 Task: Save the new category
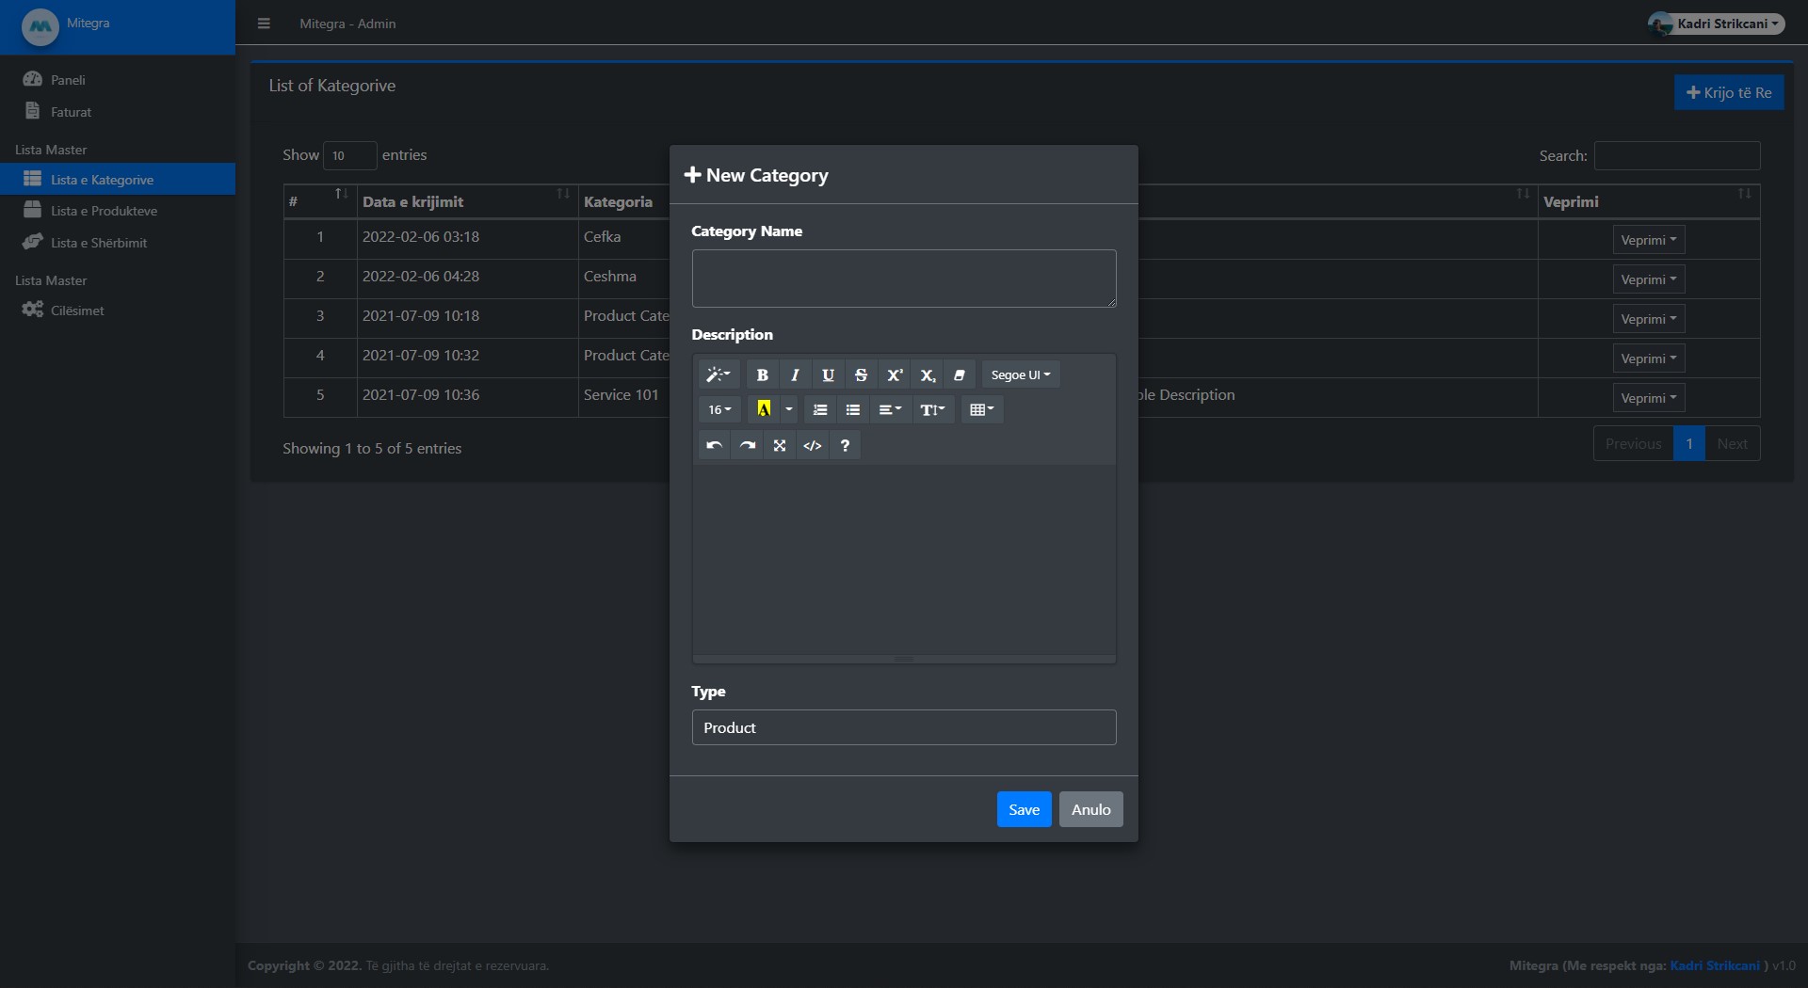[x=1024, y=809]
